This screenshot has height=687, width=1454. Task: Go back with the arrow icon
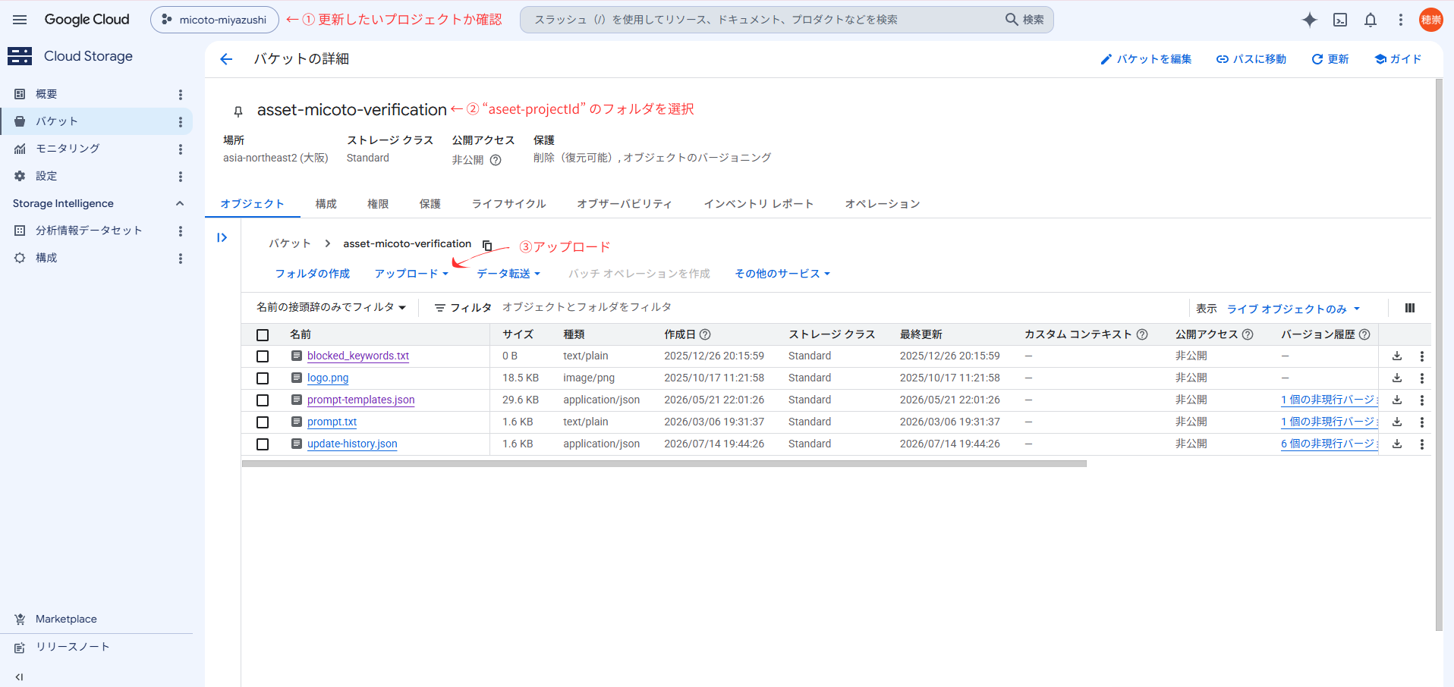(226, 59)
